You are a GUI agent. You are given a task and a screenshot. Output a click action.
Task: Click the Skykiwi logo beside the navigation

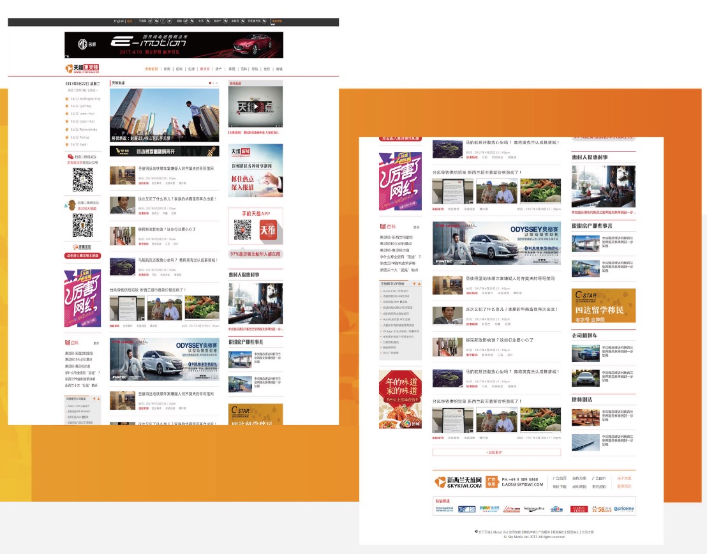pyautogui.click(x=82, y=68)
